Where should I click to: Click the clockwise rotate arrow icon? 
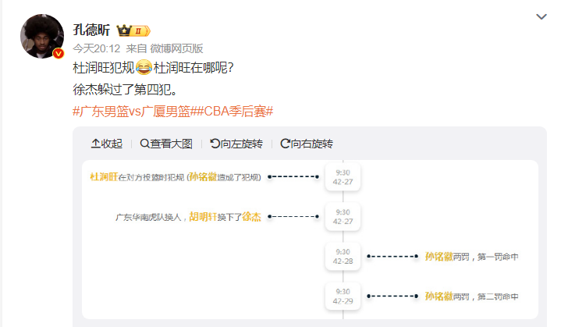coord(285,144)
